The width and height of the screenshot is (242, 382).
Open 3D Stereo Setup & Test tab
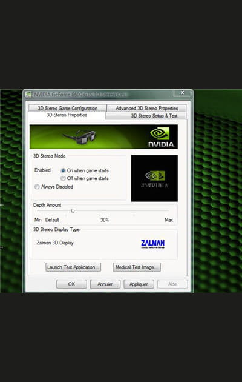(146, 116)
